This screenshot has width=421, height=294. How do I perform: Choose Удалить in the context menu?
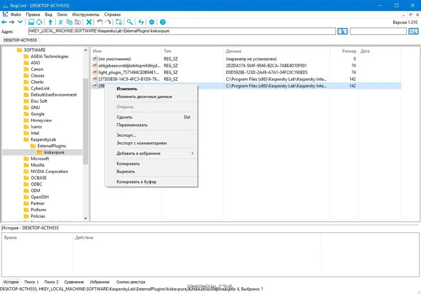coord(151,117)
